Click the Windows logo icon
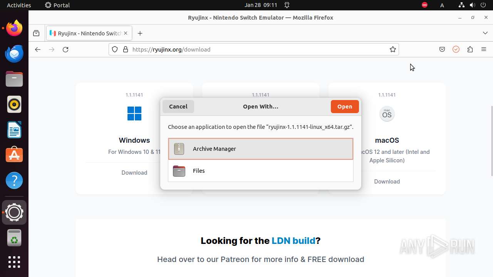Screen dimensions: 493x277 tap(134, 114)
